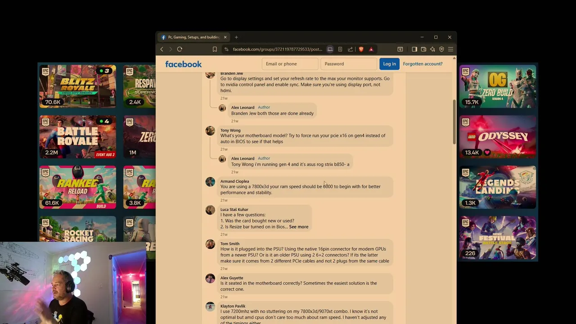
Task: Open Branden Jew's profile name
Action: pos(232,73)
